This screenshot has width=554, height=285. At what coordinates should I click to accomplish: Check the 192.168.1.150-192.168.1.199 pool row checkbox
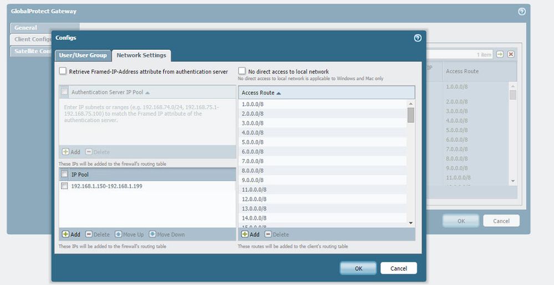point(64,186)
